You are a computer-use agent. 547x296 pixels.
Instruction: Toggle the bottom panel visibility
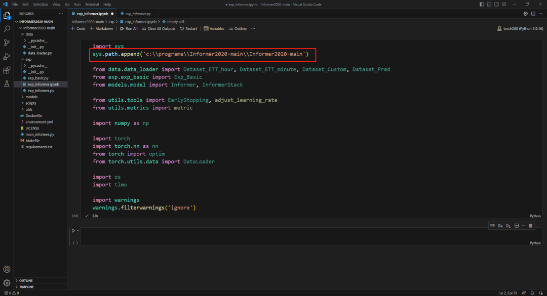(x=489, y=4)
